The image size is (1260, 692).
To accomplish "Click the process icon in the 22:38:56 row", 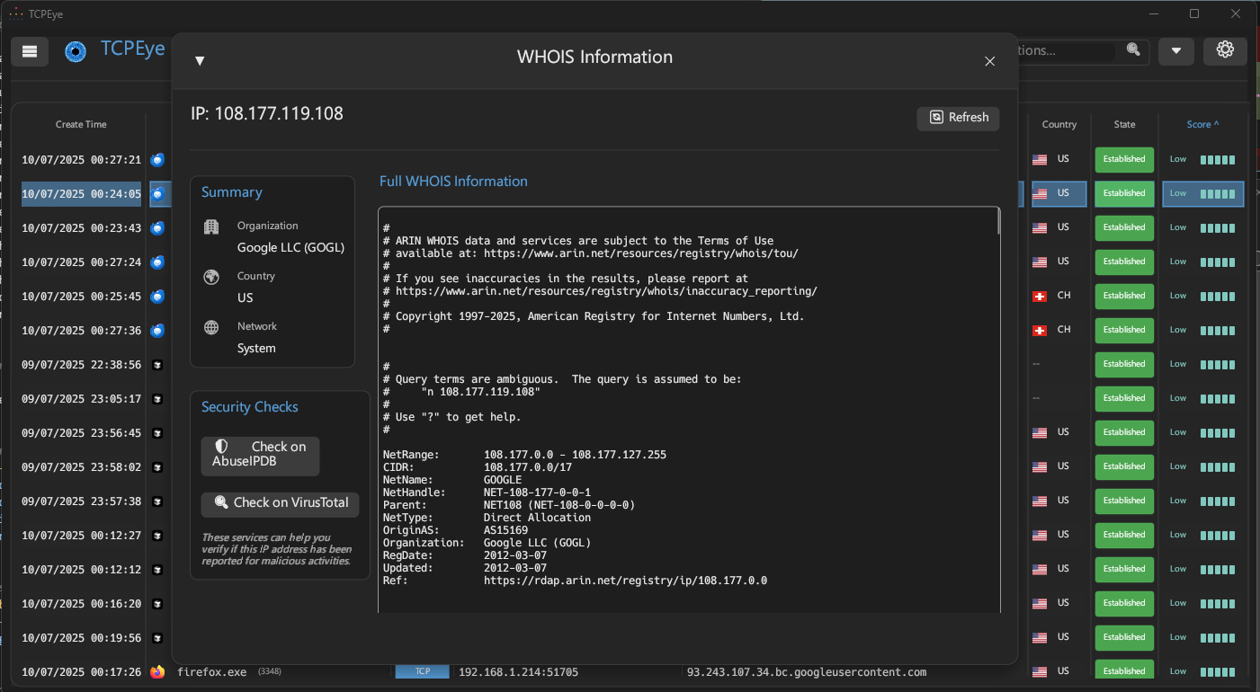I will (157, 365).
